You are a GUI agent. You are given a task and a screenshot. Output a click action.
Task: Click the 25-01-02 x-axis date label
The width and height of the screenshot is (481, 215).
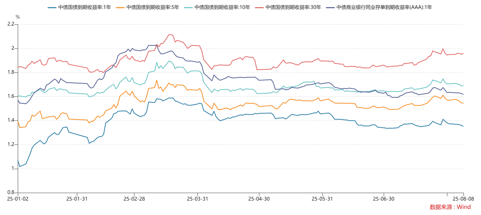(18, 199)
